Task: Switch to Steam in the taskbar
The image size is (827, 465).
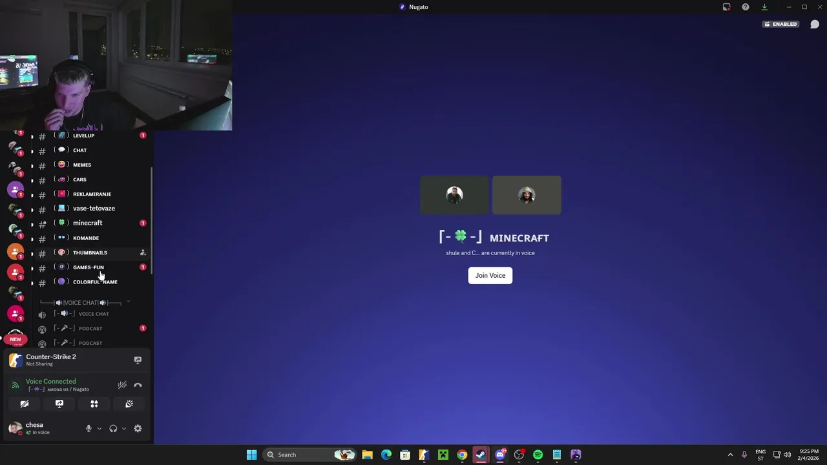Action: coord(481,455)
